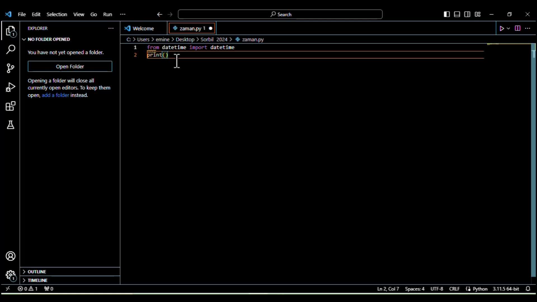The width and height of the screenshot is (537, 302).
Task: Open Explorer Views and More Actions ellipsis
Action: [x=111, y=28]
